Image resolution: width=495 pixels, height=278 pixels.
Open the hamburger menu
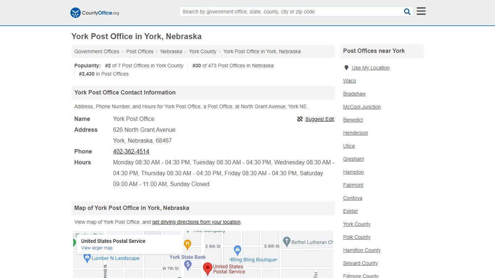421,11
